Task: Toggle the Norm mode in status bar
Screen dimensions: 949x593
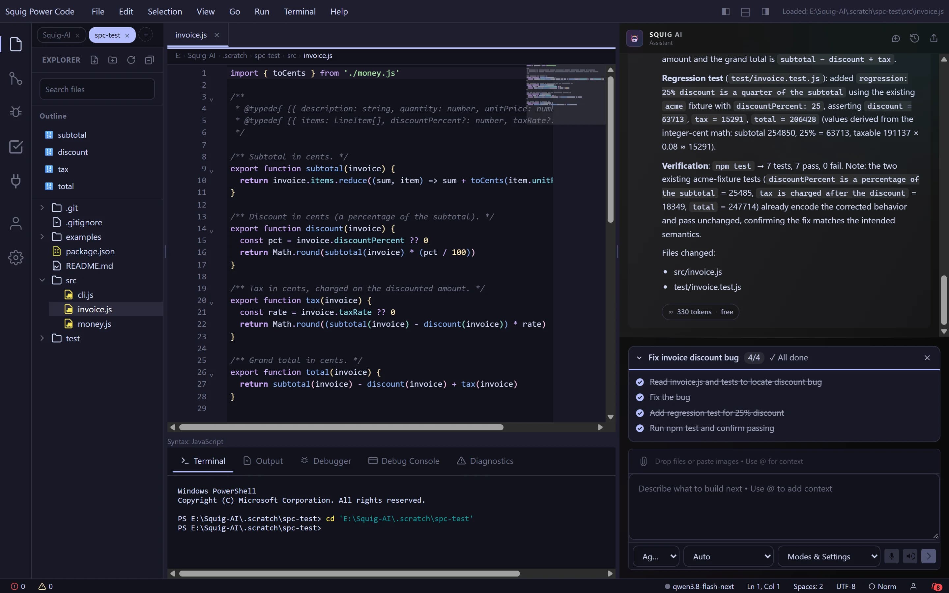Action: click(882, 586)
